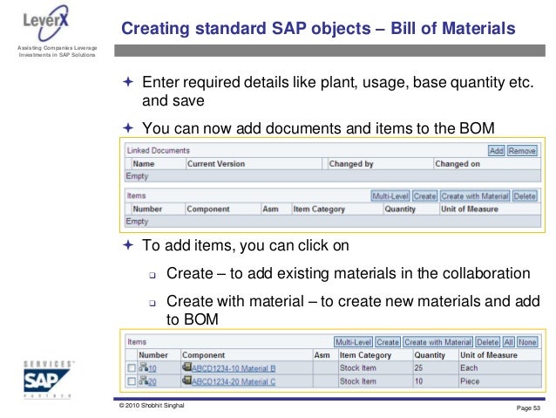The height and width of the screenshot is (418, 556).
Task: Click Create button above Material B row
Action: [388, 342]
